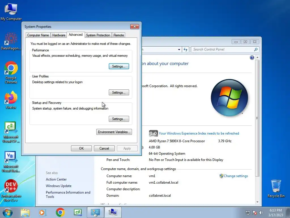Open the System Protection tab

tap(98, 35)
